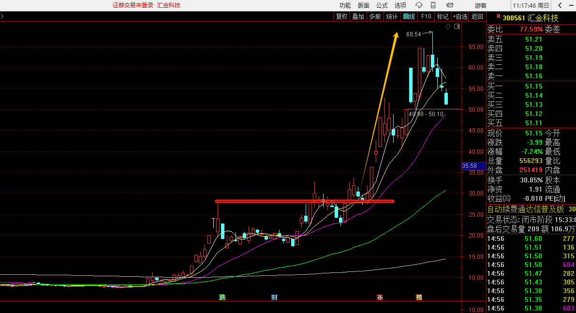Click the 多股 multi-stock button
This screenshot has height=313, width=576.
point(375,16)
